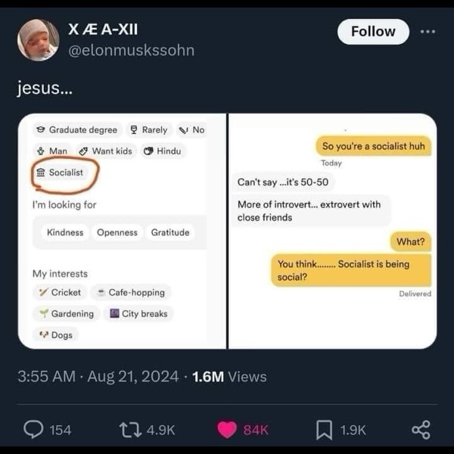
Task: Open the @elonmuskssohn handle link
Action: 132,50
